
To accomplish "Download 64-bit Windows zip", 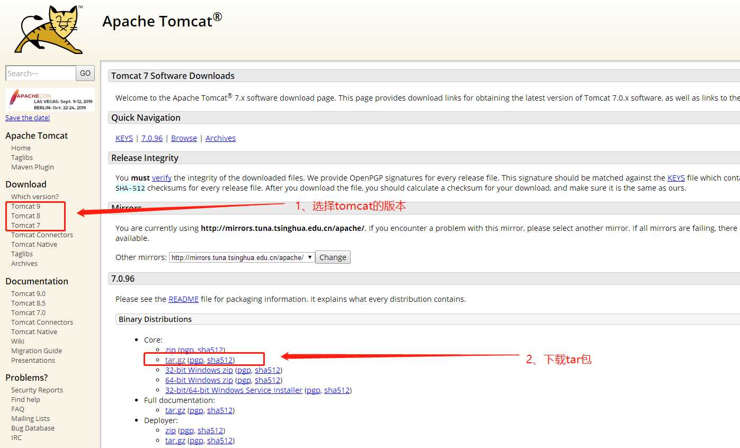I will [x=199, y=380].
